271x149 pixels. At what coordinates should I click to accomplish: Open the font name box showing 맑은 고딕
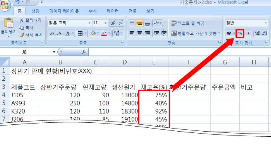click(x=70, y=23)
